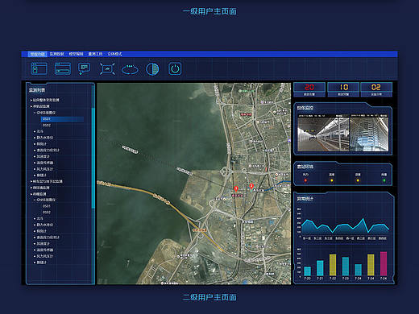Open the menu tab between 监测数据 and 量测工具
This screenshot has width=419, height=314.
(76, 54)
